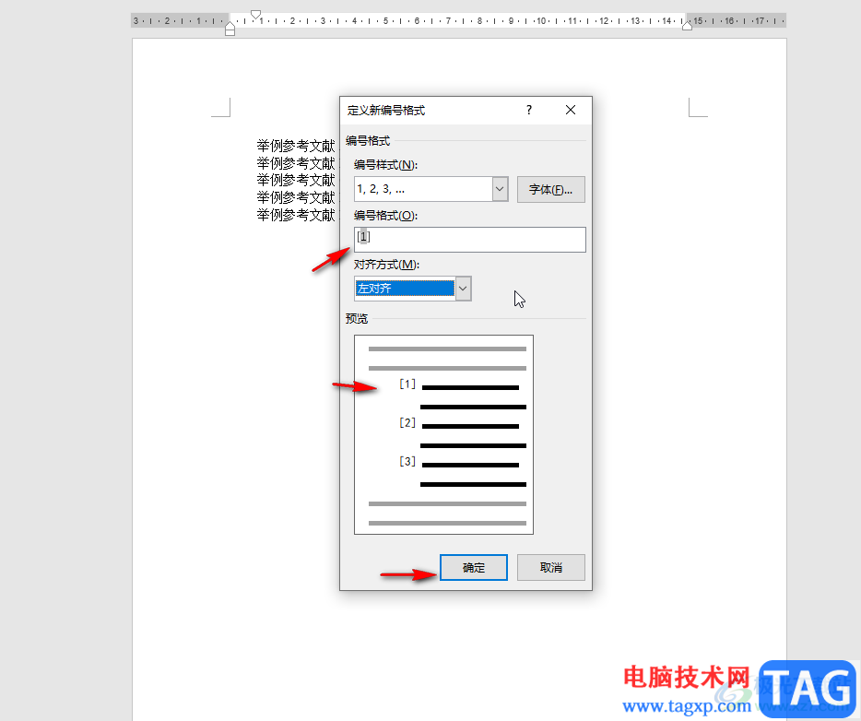Cancel the dialog with 取消
Image resolution: width=861 pixels, height=721 pixels.
pyautogui.click(x=550, y=567)
